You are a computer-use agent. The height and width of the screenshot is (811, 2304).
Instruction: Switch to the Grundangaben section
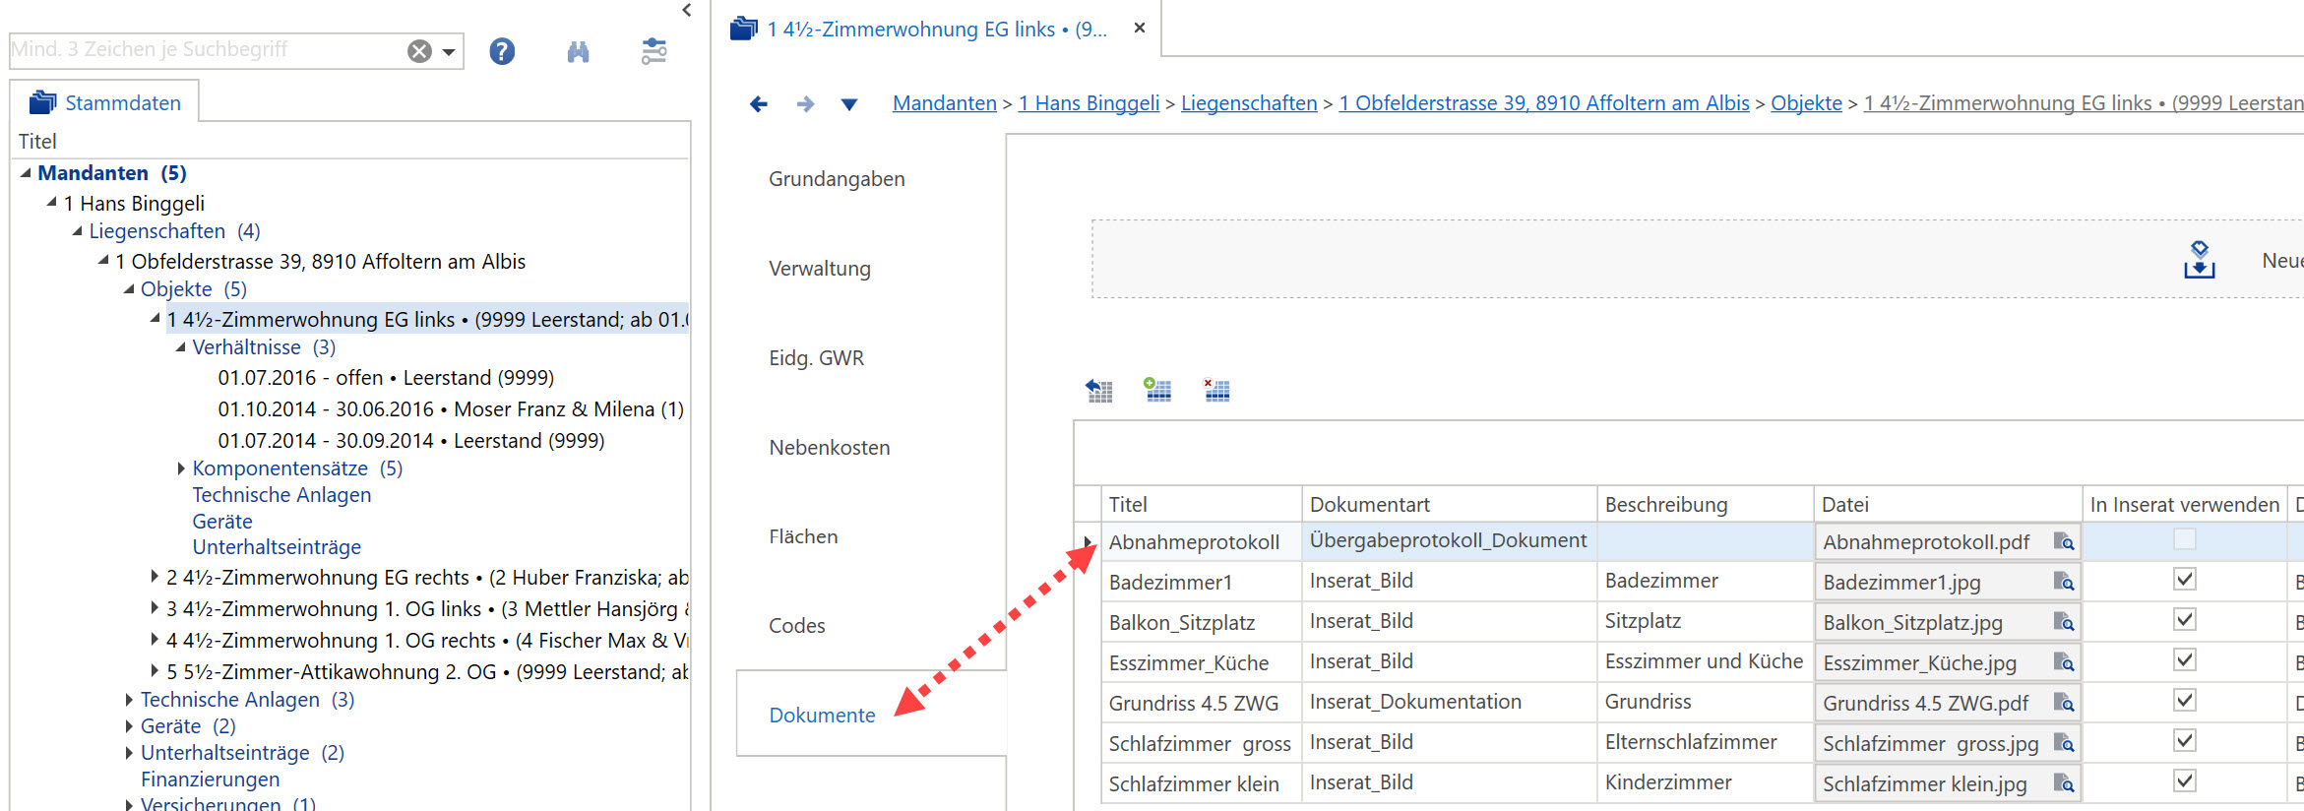[837, 179]
